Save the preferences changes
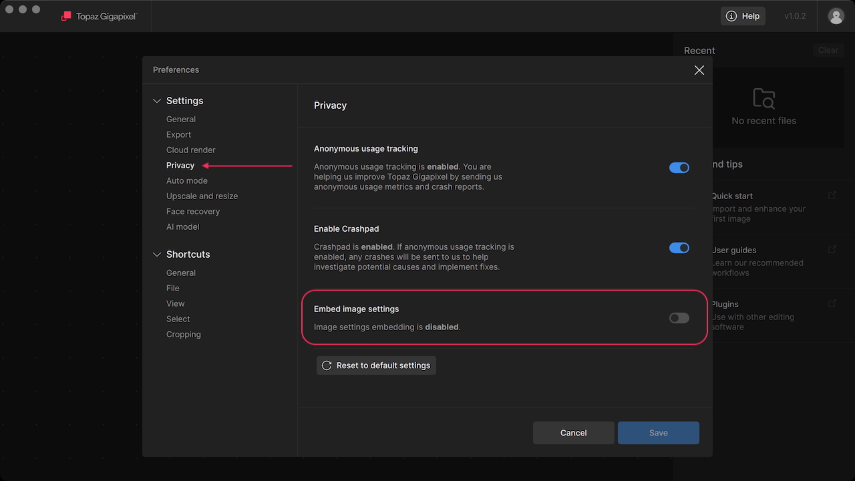This screenshot has width=855, height=481. (x=658, y=433)
